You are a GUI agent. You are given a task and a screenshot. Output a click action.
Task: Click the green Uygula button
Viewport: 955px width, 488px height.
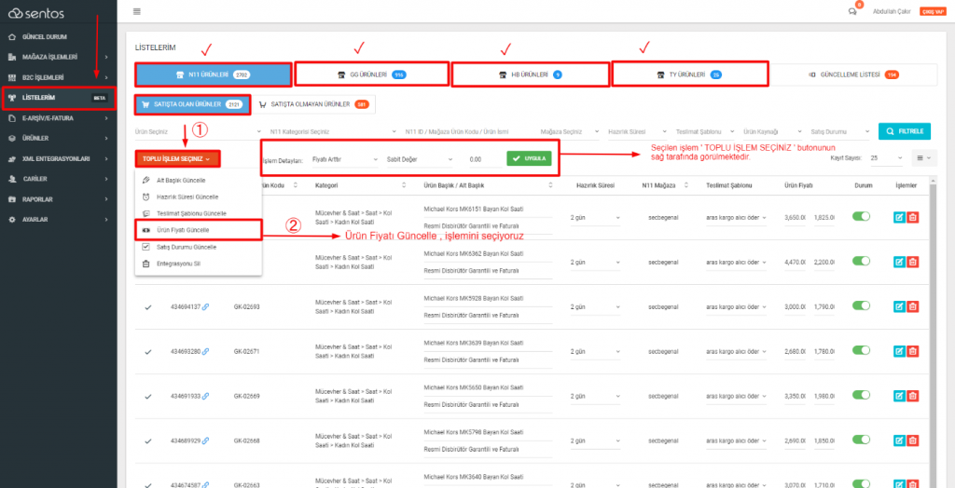(528, 158)
